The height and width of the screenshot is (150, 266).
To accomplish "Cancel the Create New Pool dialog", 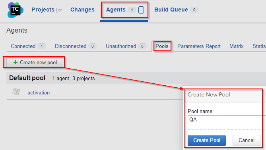I will [247, 140].
